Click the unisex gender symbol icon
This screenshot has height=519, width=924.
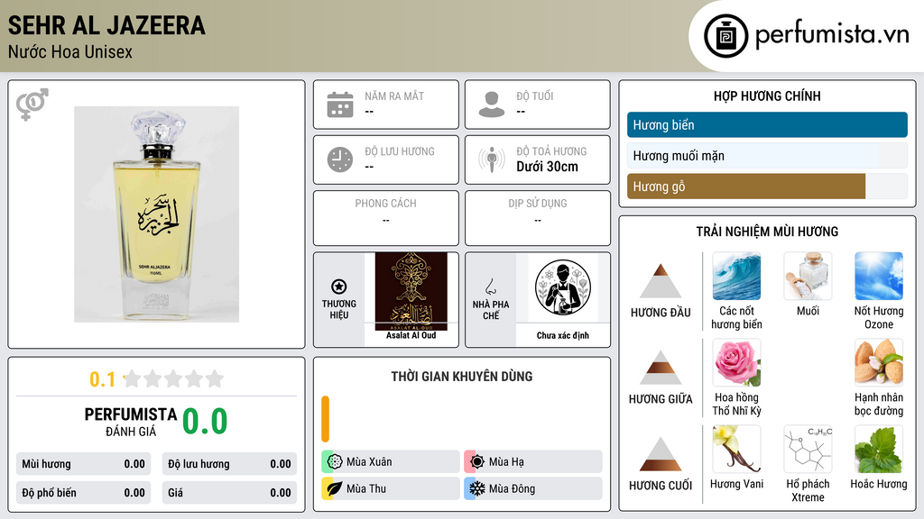coord(32,105)
